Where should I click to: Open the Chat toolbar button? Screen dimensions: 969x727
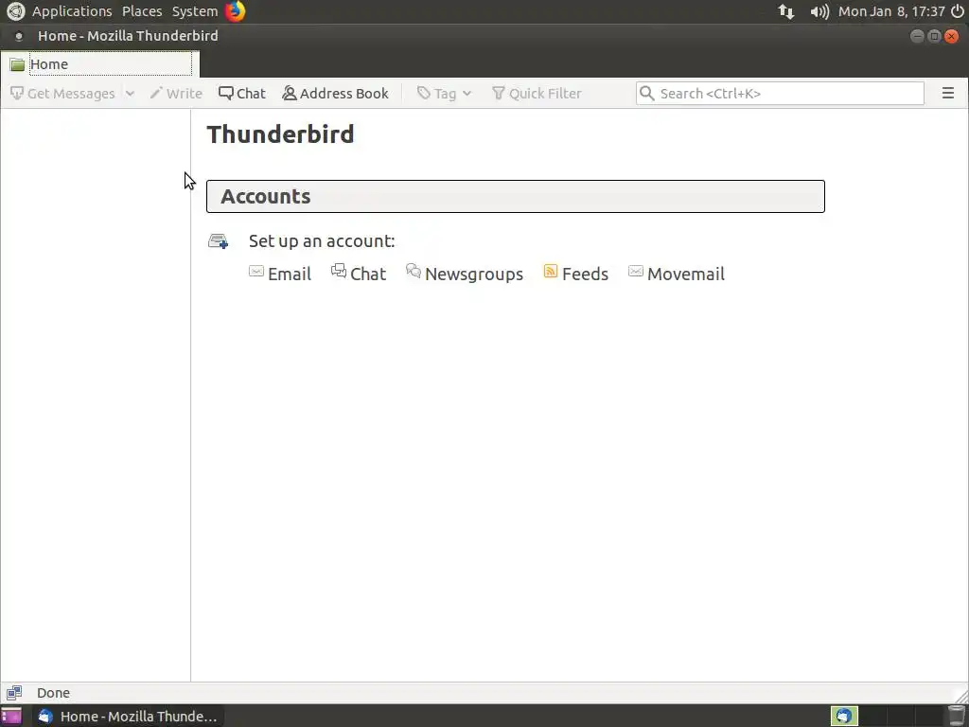click(x=241, y=94)
